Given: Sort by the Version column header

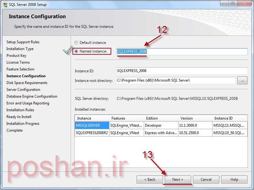Looking at the screenshot, I should [195, 118].
